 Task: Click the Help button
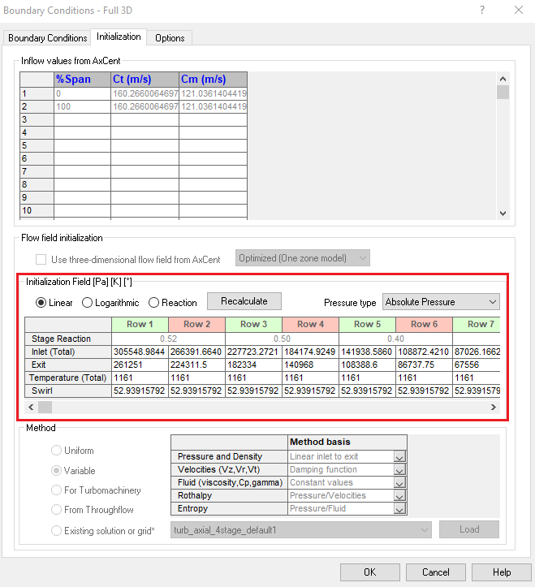[502, 572]
